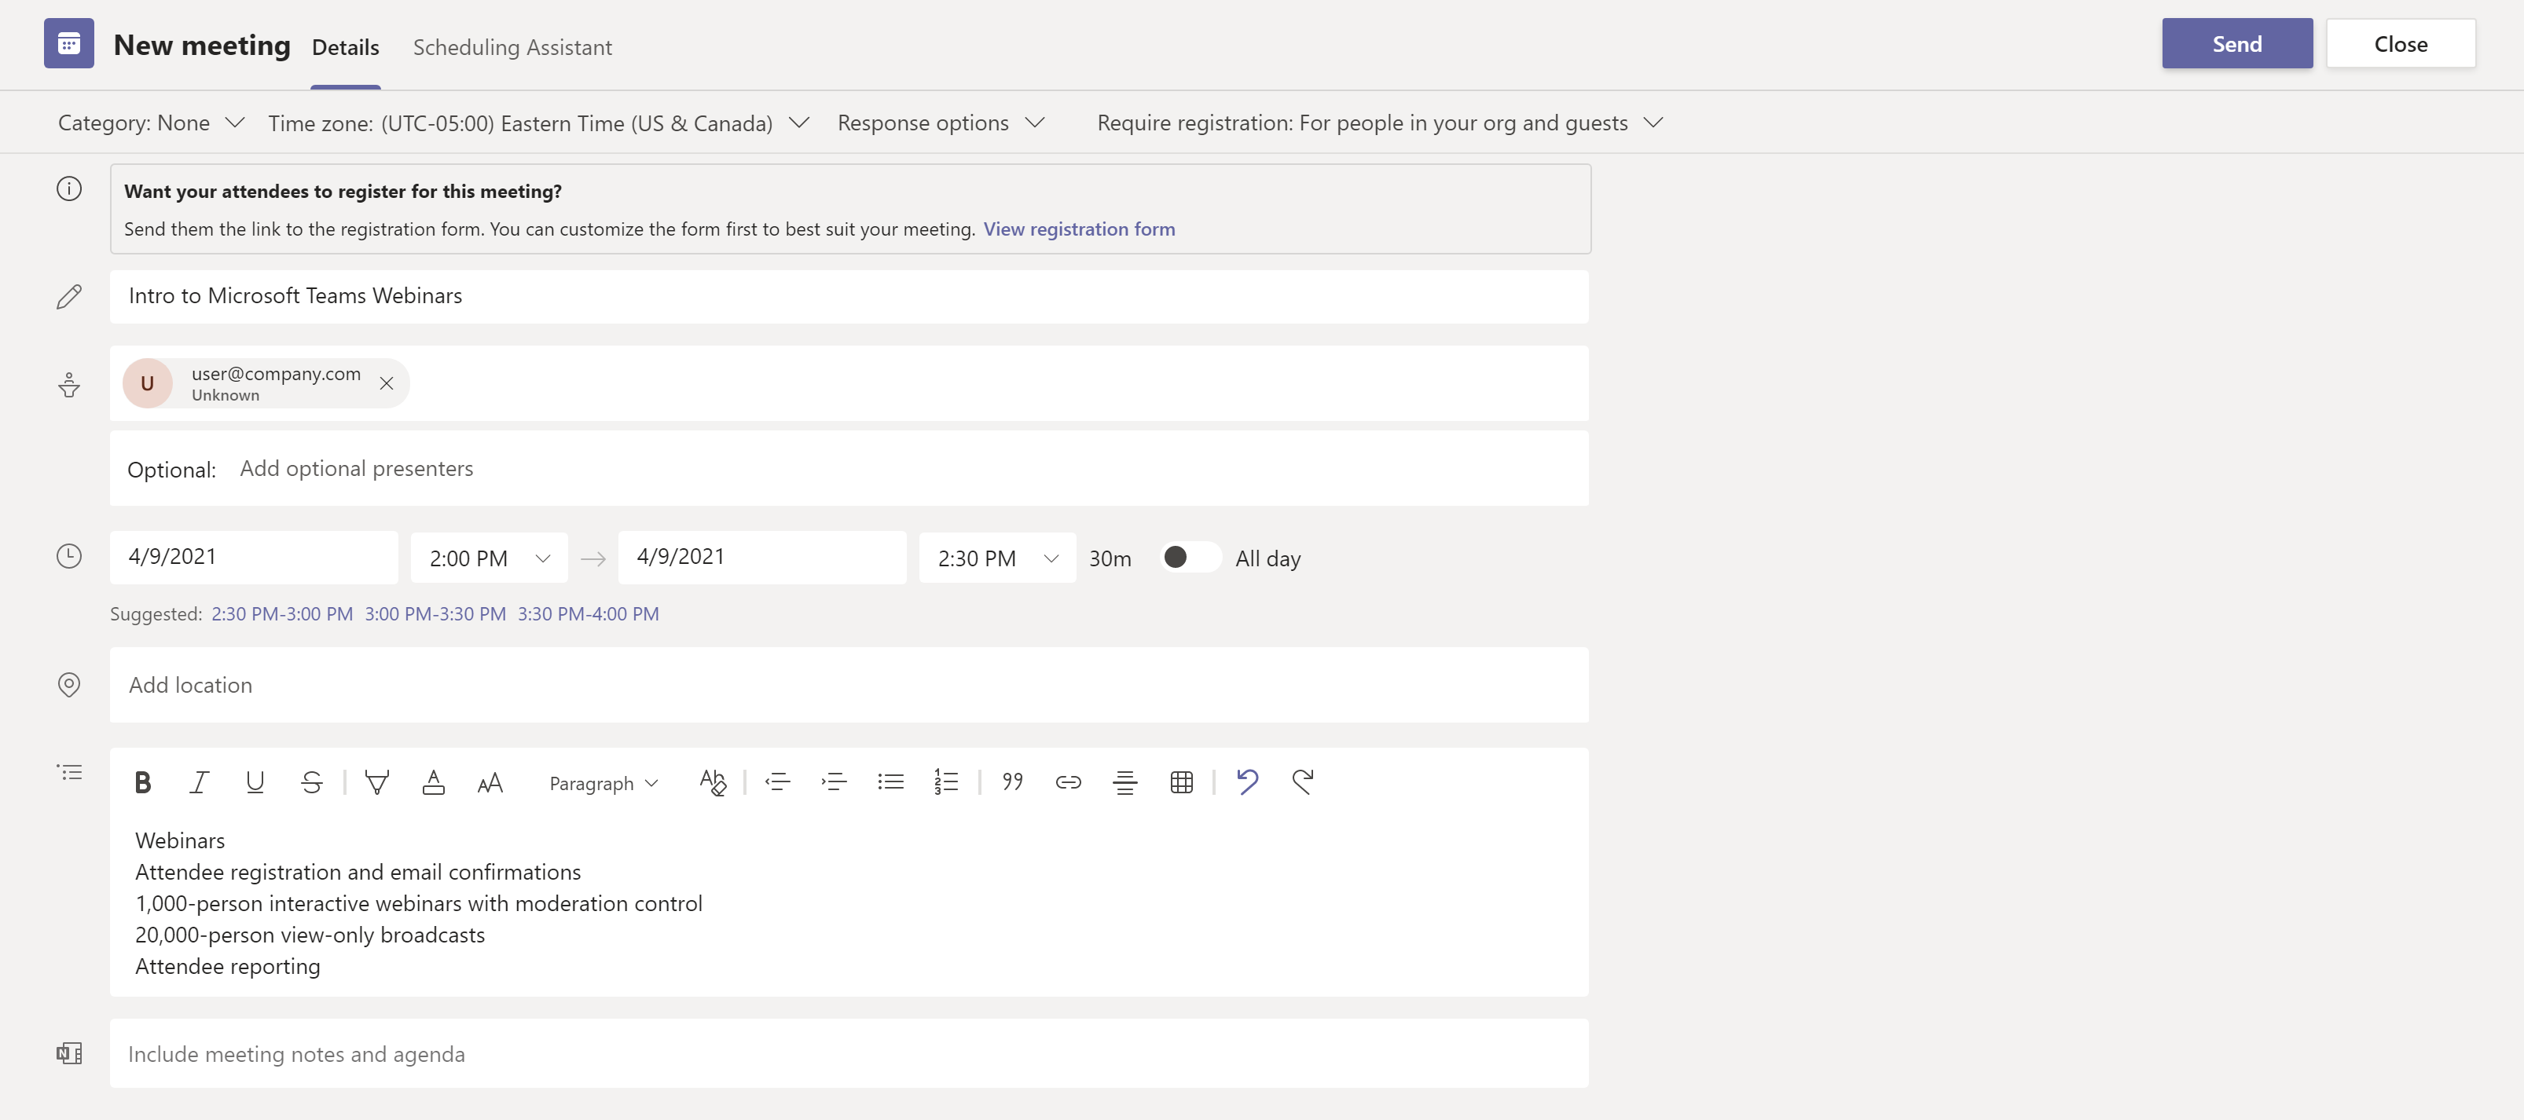Expand the Category dropdown

click(151, 123)
